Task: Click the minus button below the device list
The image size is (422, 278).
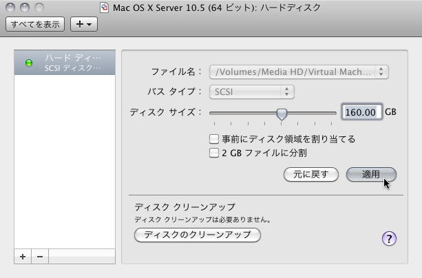Action: coord(39,256)
